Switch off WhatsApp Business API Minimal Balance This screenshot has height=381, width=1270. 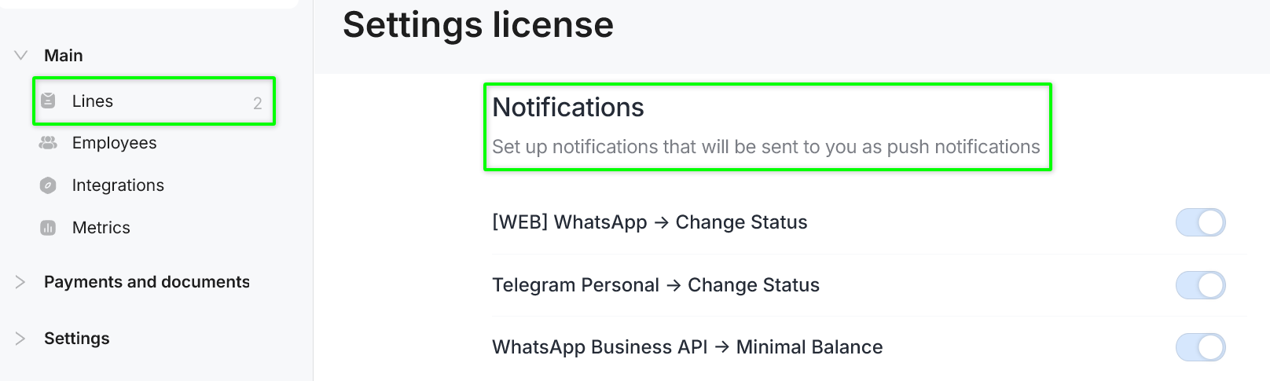1200,347
